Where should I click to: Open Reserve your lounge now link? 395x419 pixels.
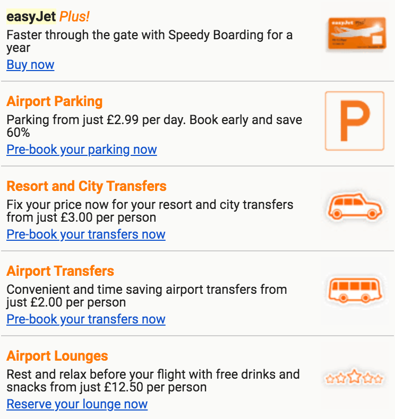pyautogui.click(x=77, y=404)
